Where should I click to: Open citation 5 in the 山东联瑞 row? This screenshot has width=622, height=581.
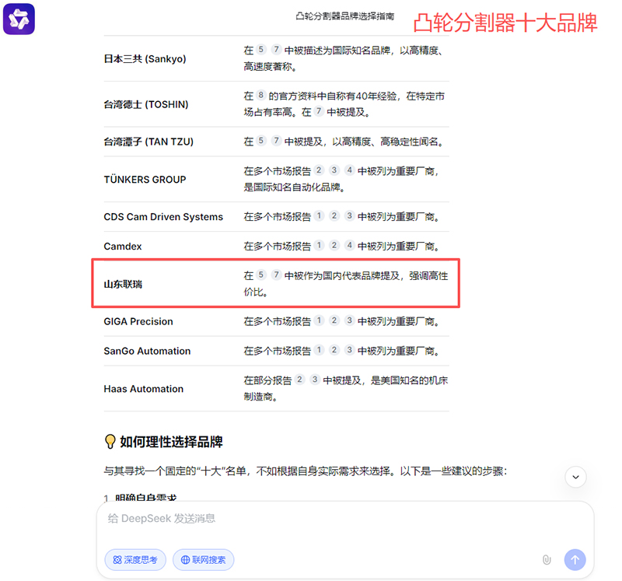[x=261, y=275]
